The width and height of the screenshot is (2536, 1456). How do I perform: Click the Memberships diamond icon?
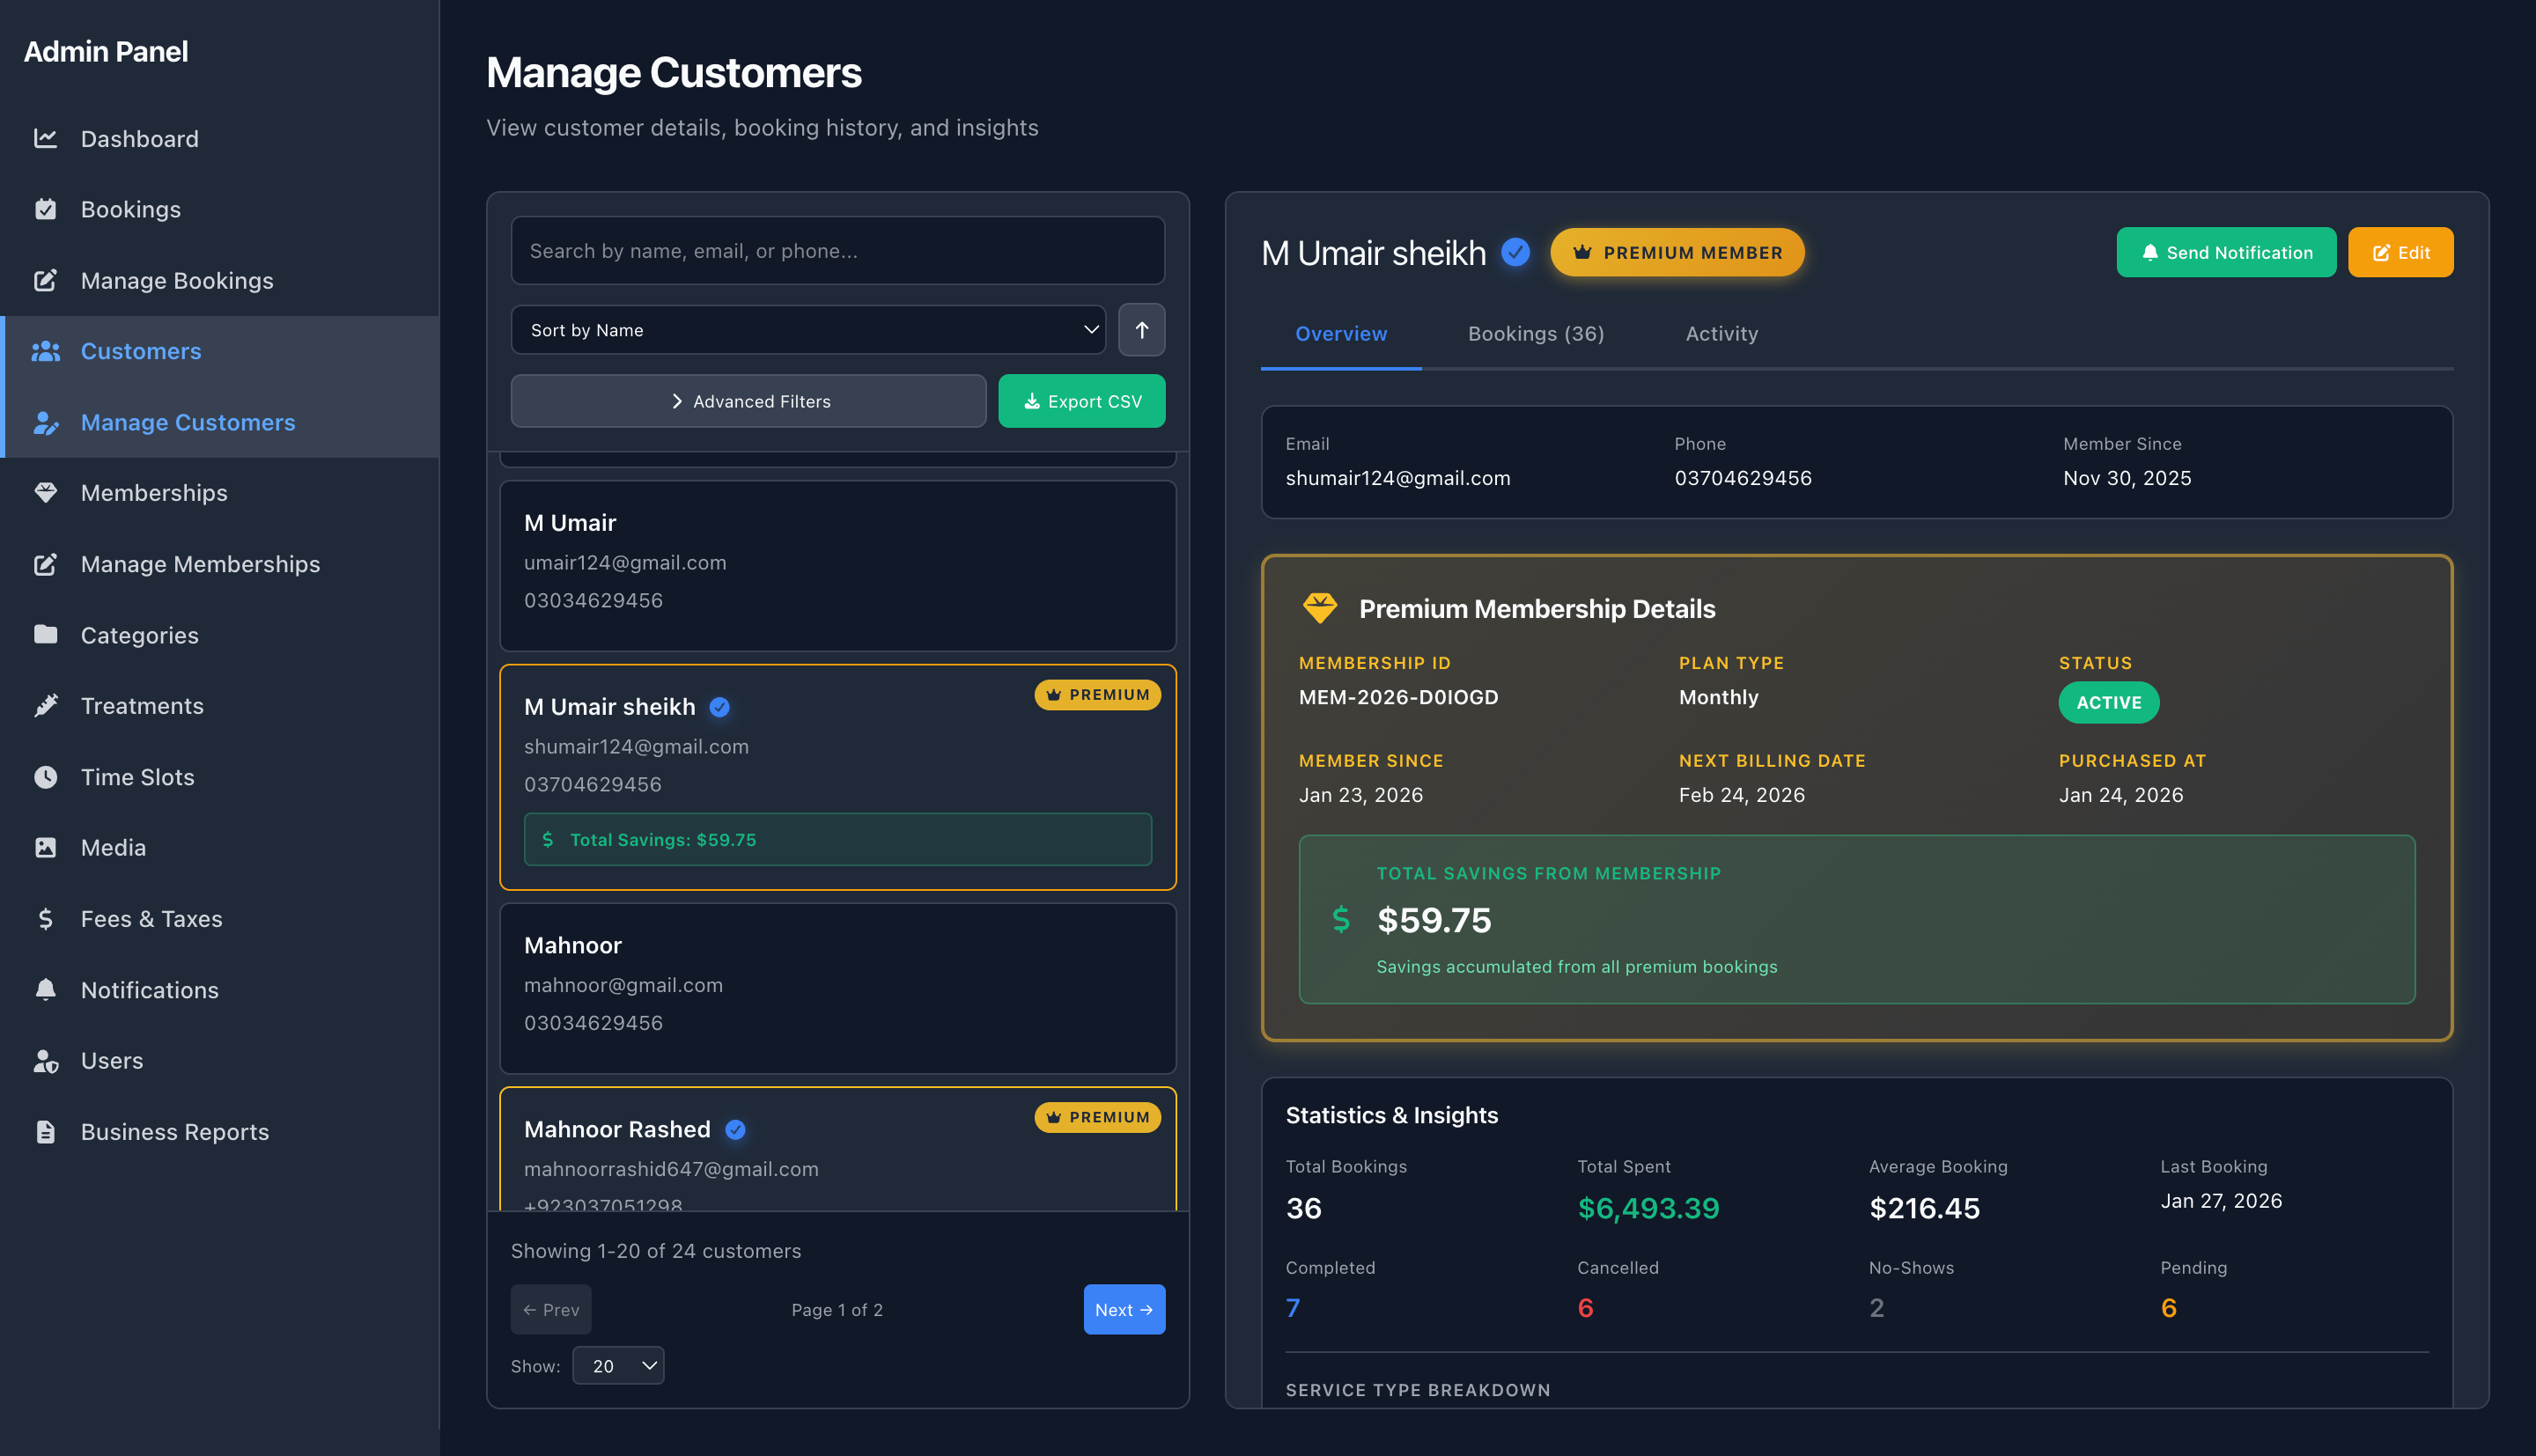[47, 492]
